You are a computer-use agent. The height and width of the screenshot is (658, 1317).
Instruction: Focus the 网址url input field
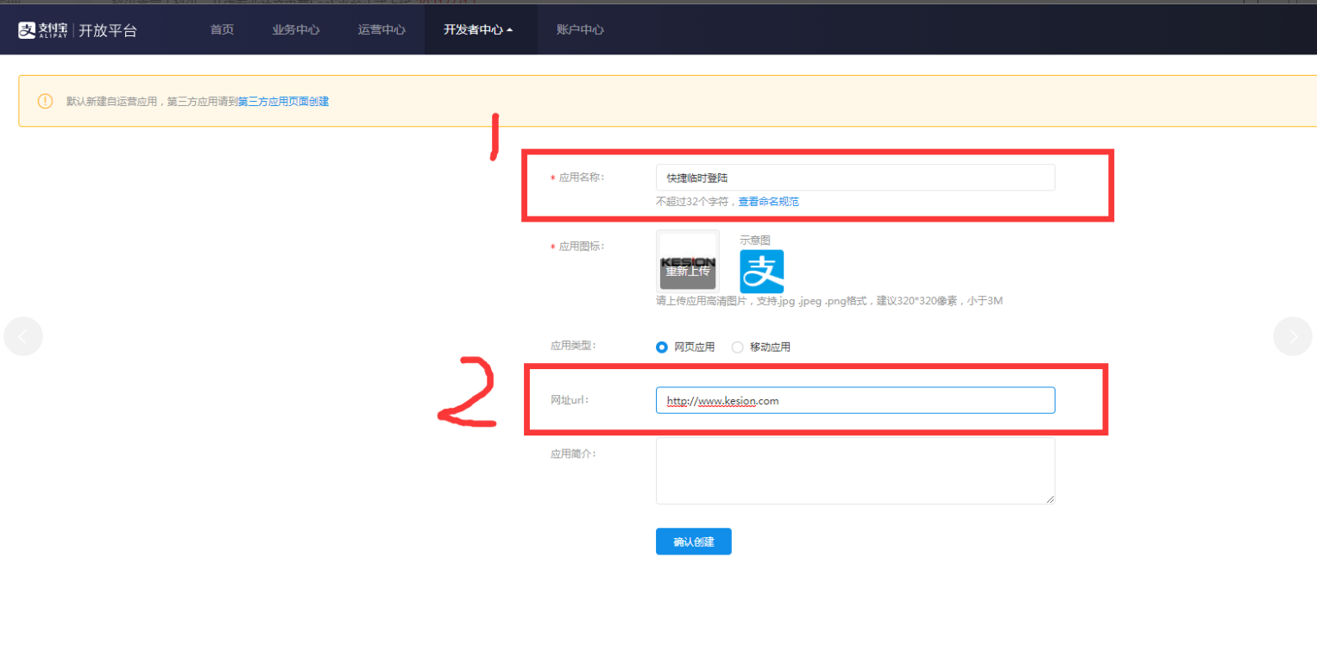[x=854, y=400]
